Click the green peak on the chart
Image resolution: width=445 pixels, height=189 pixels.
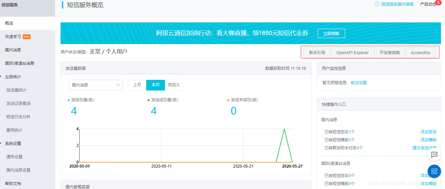point(284,129)
